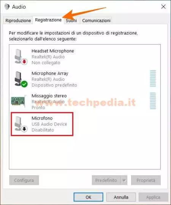Image resolution: width=171 pixels, height=205 pixels.
Task: Click the Headset Microphone device icon
Action: (21, 57)
